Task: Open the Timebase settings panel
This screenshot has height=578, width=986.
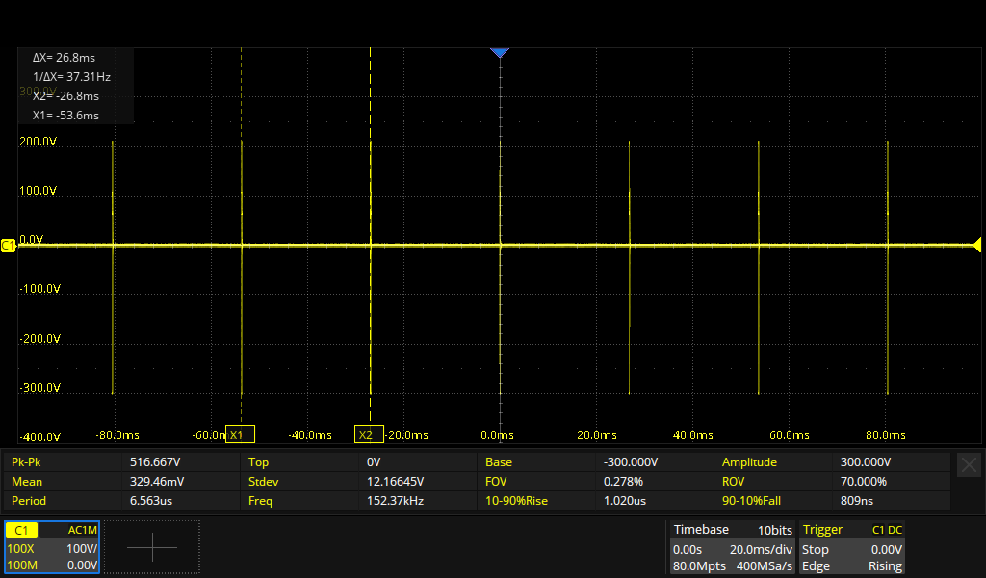Action: pyautogui.click(x=732, y=547)
